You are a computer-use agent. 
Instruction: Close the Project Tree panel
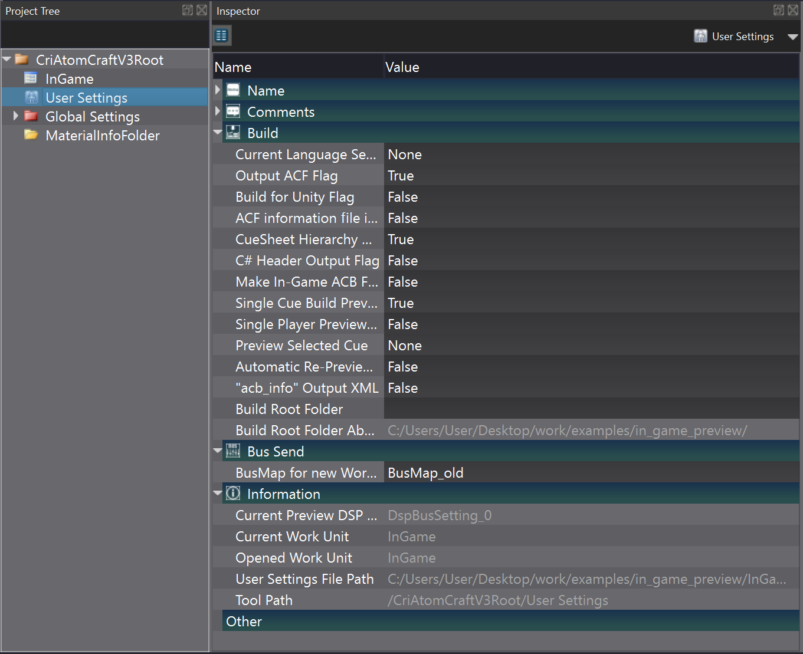point(202,10)
